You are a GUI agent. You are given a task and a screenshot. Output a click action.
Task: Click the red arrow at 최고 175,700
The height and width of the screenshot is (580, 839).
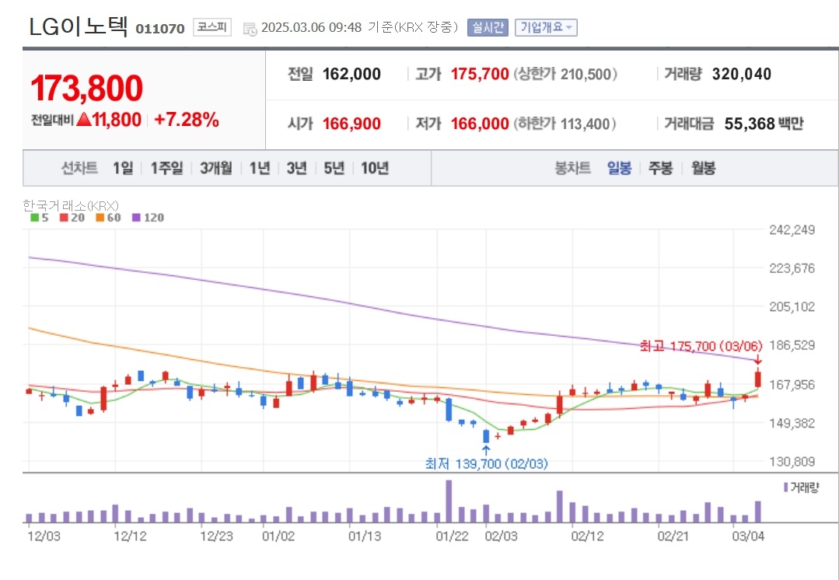[757, 360]
